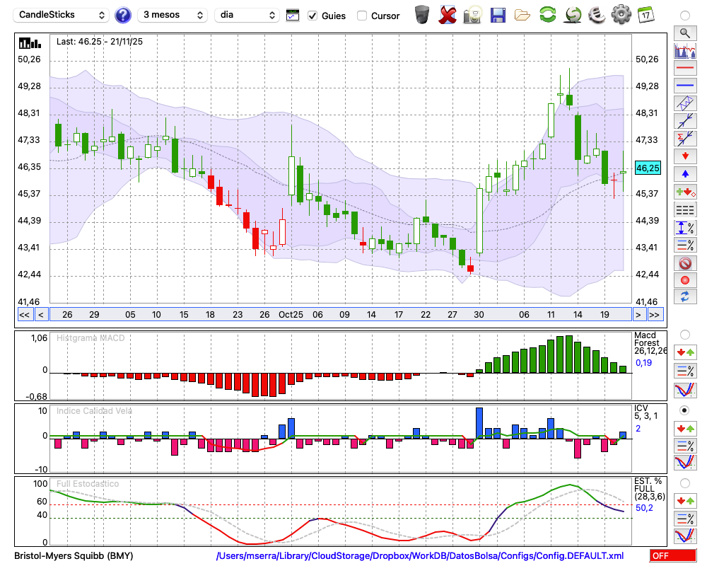Enable the Cursor checkbox
This screenshot has height=566, width=707.
pos(362,16)
